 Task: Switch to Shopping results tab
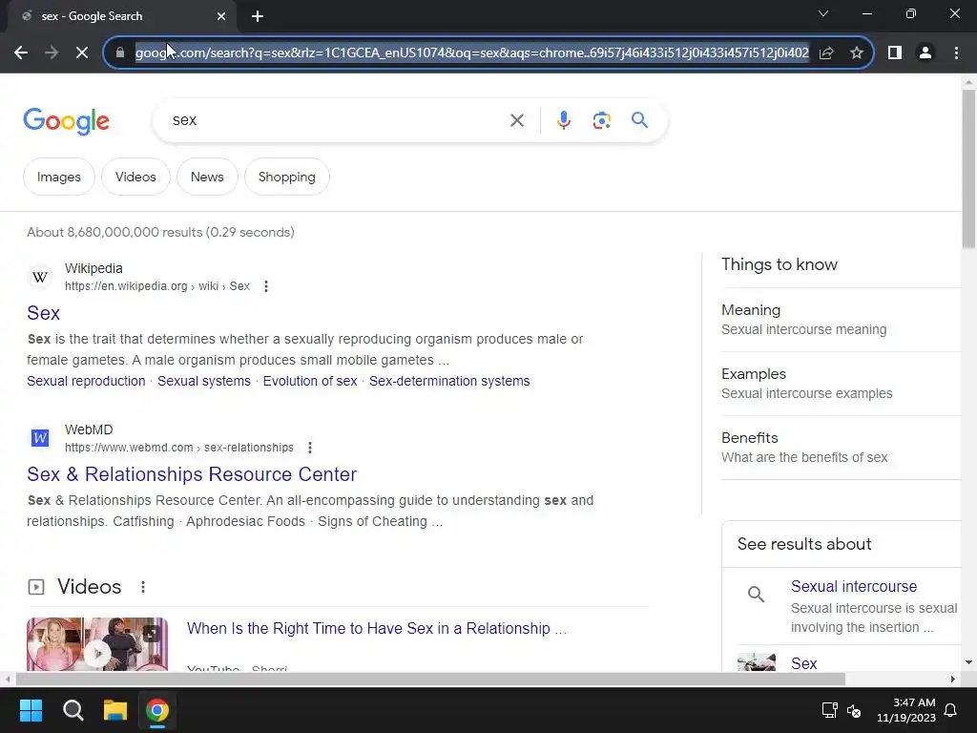click(286, 177)
